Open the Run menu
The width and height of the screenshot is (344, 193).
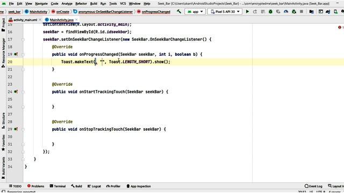[x=103, y=4]
